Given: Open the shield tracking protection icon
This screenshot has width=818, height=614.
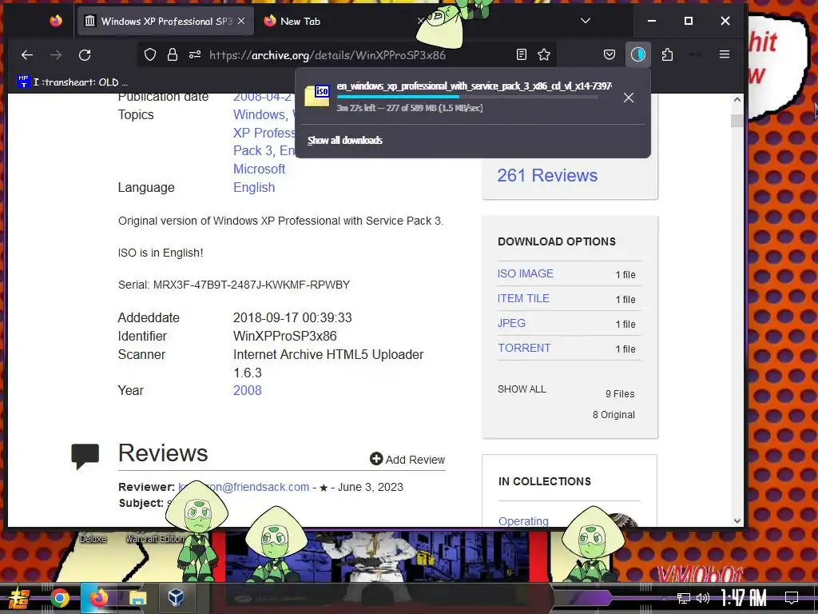Looking at the screenshot, I should (150, 55).
